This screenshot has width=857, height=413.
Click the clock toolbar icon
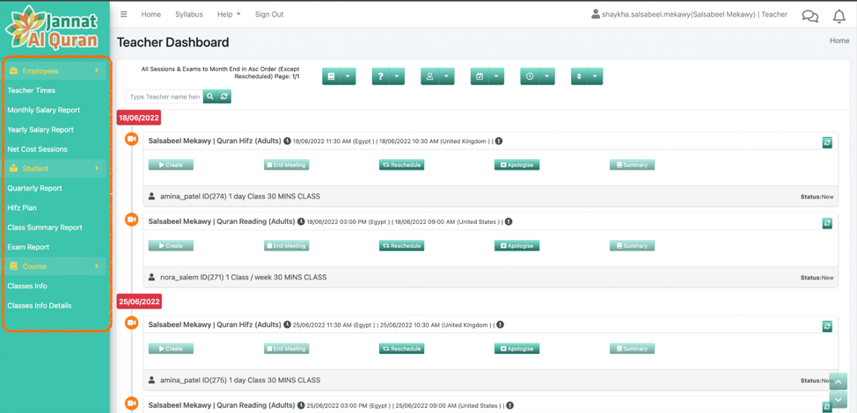click(x=530, y=76)
